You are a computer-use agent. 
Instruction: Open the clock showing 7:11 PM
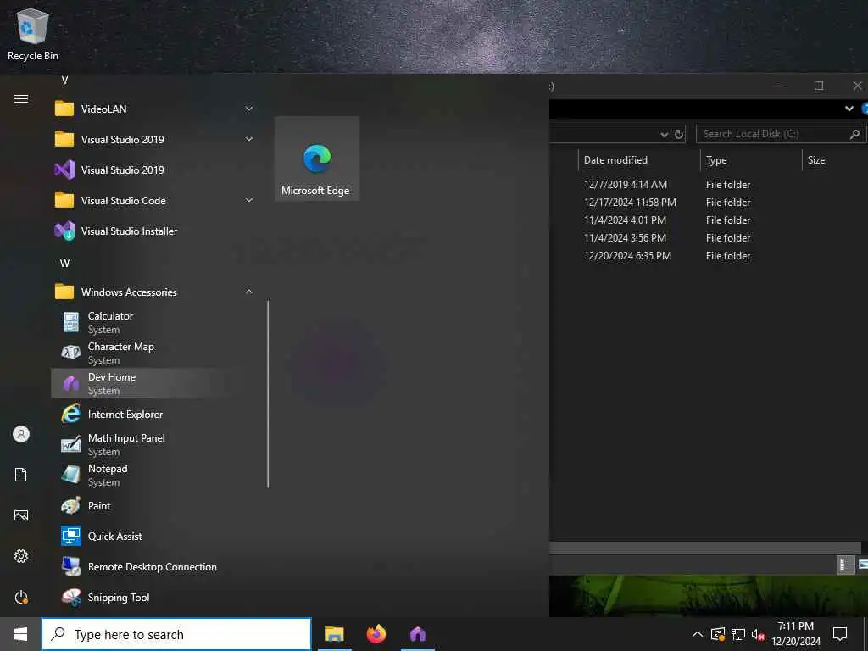point(795,634)
